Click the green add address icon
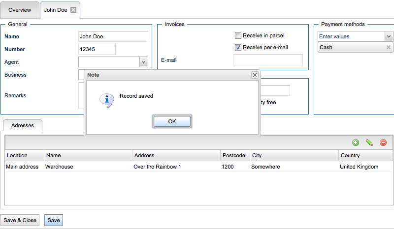Screen dimensions: 394x229 (356, 143)
